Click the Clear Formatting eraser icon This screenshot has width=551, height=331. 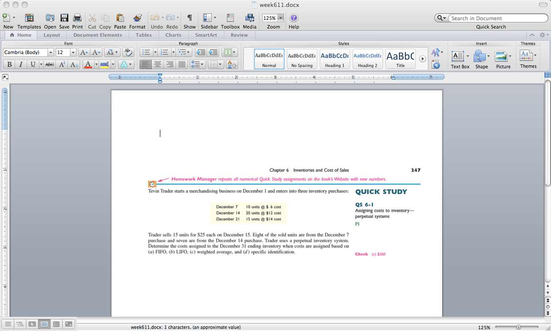(x=128, y=52)
